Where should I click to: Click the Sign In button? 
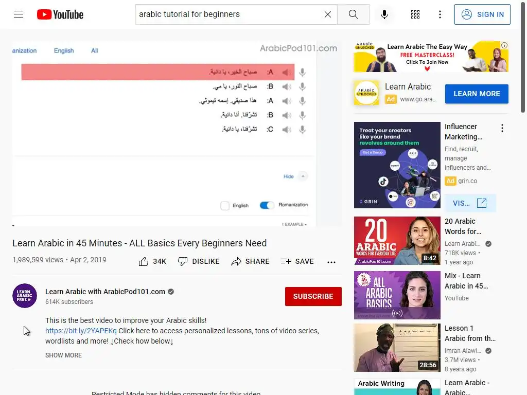[482, 14]
